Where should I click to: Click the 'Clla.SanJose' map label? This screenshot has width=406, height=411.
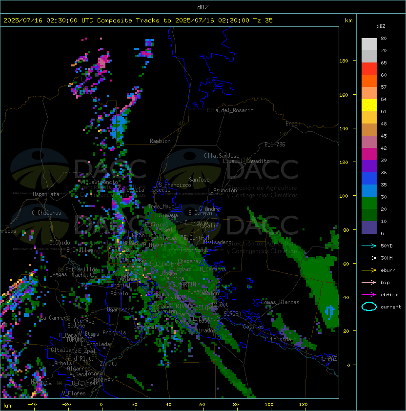point(222,156)
